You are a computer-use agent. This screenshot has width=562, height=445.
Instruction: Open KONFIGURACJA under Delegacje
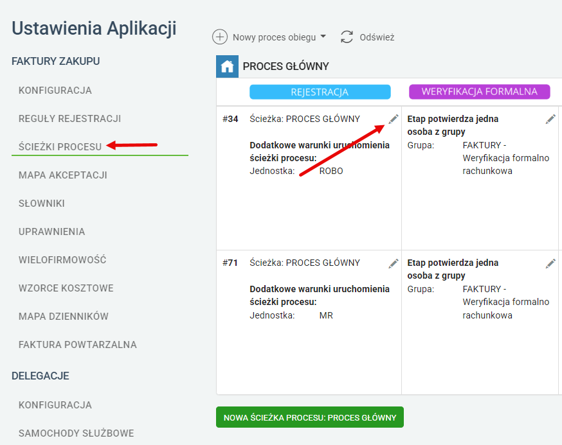pos(55,405)
